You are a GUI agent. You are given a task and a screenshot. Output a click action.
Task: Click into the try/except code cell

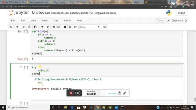107,71
